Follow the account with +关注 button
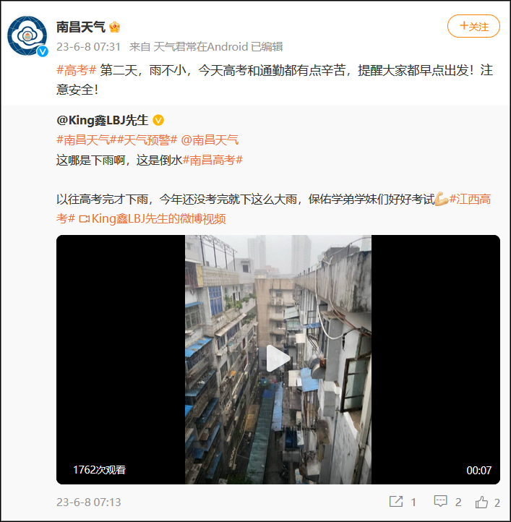The width and height of the screenshot is (511, 522). click(473, 26)
